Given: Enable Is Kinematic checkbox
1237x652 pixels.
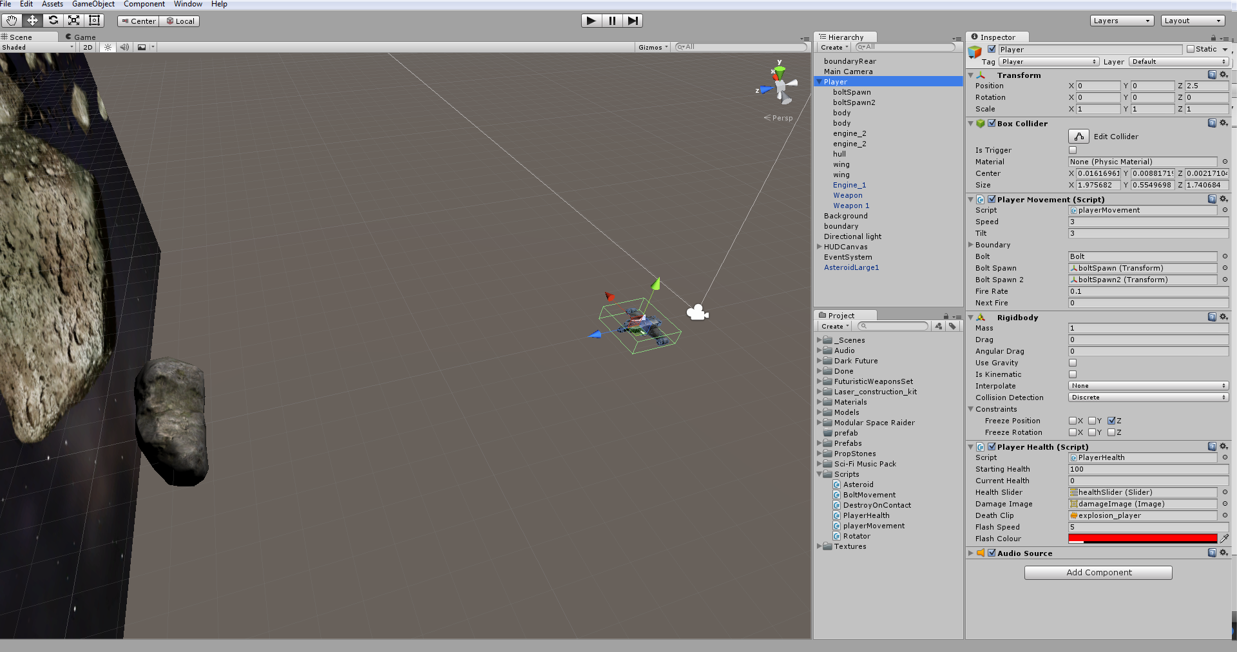Looking at the screenshot, I should click(1073, 374).
